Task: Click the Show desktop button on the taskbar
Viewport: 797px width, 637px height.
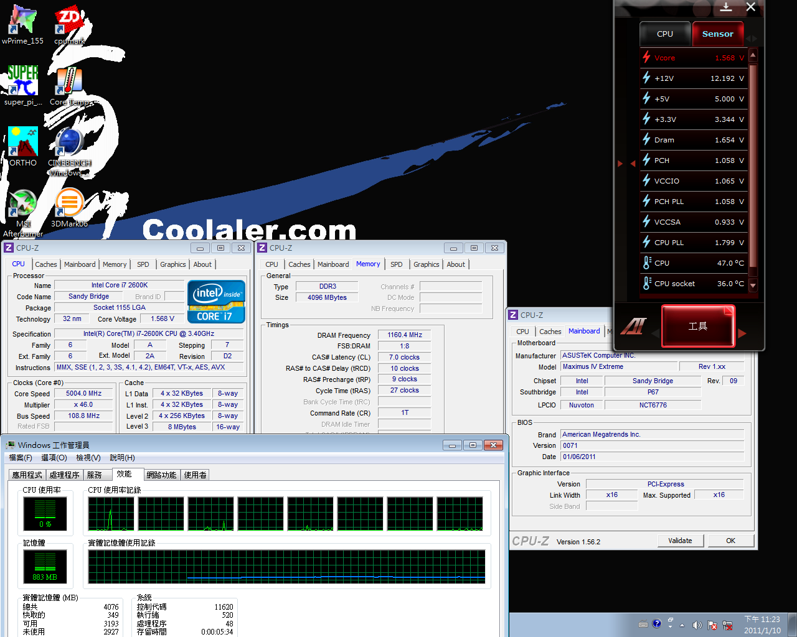Action: point(792,625)
